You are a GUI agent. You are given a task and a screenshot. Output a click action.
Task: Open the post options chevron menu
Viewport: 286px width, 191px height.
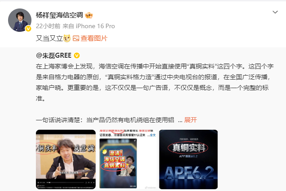click(275, 12)
